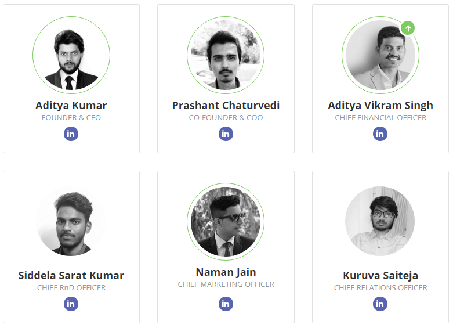Click Siddela Sarat Kumar's profile photo

[x=71, y=221]
